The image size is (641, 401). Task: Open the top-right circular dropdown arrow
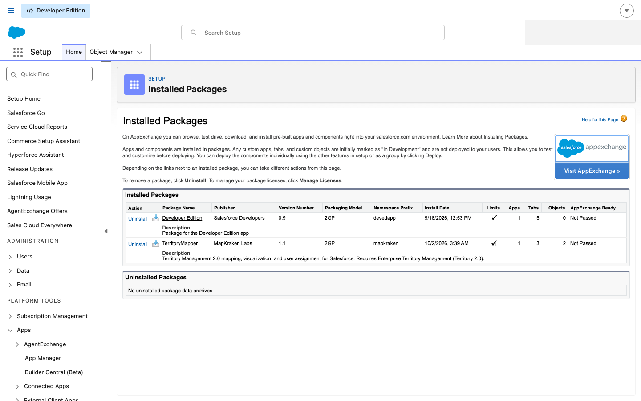tap(627, 11)
